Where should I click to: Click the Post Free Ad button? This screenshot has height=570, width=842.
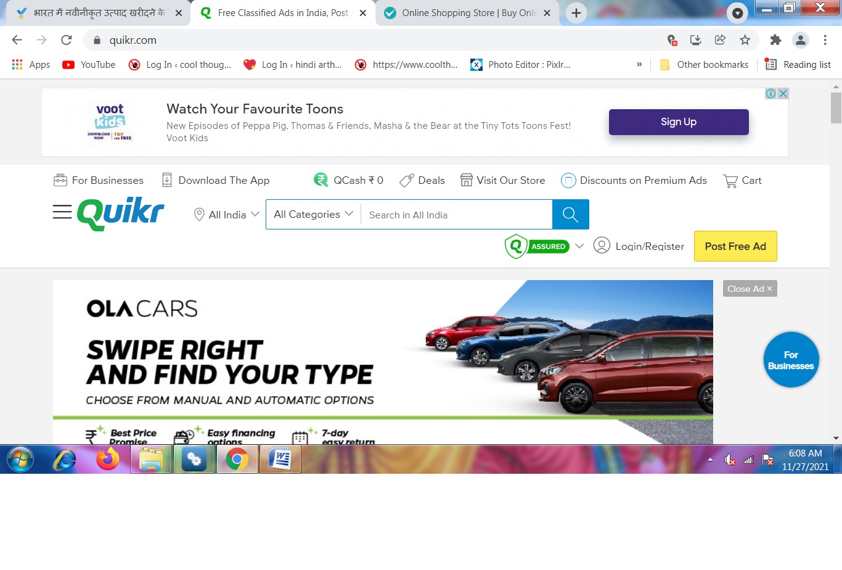(x=735, y=246)
